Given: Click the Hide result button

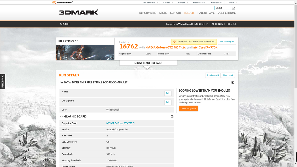Looking at the screenshot, I should click(x=228, y=75).
